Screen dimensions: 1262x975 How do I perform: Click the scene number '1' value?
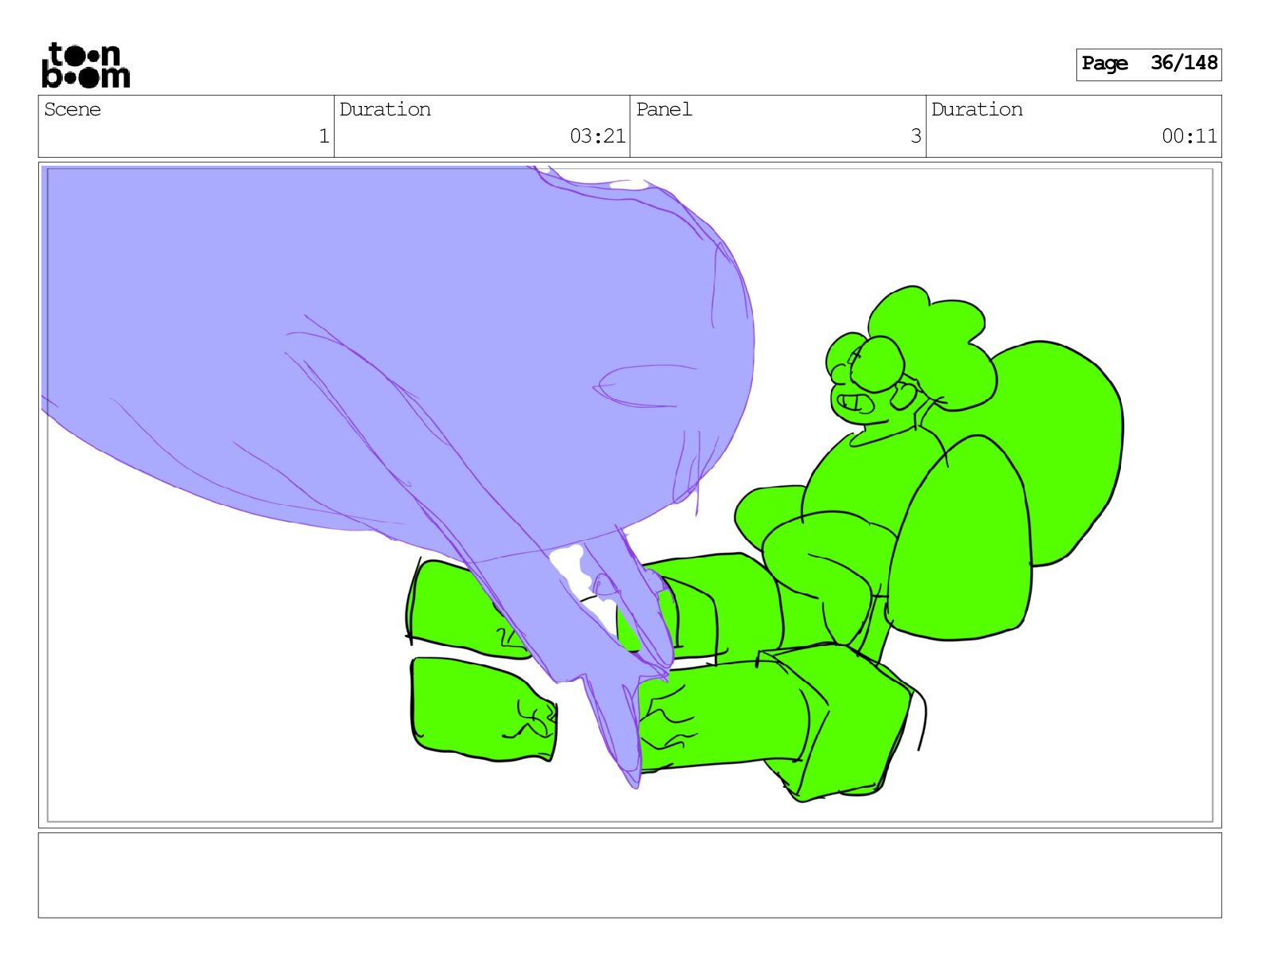323,136
